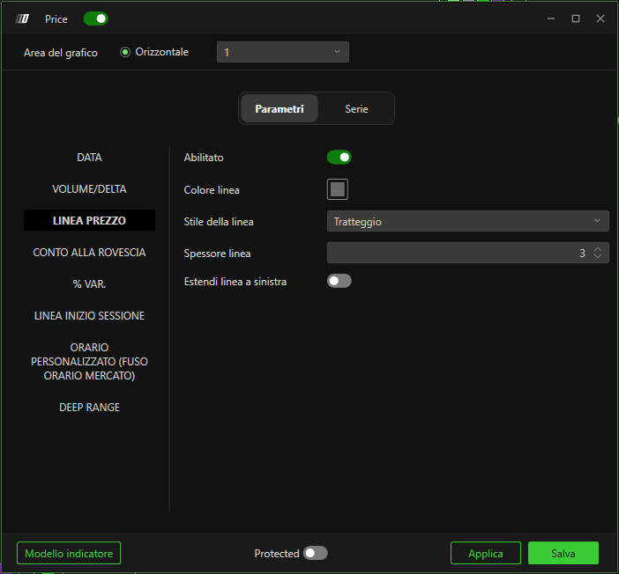The image size is (619, 574).
Task: Decrease Spessore linea with down arrow
Action: 598,256
